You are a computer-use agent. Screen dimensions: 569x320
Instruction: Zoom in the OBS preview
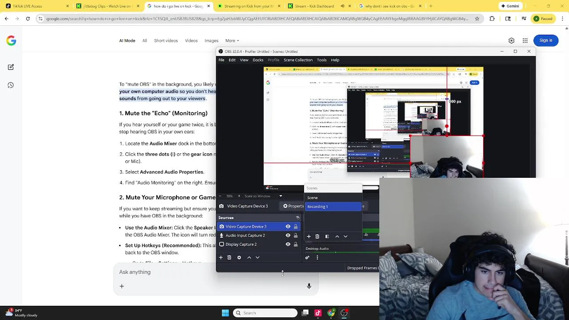[239, 196]
